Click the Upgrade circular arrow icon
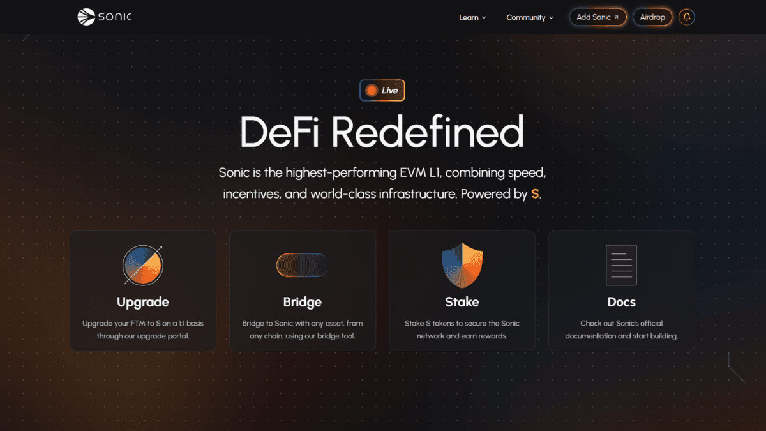The height and width of the screenshot is (431, 766). (x=143, y=265)
